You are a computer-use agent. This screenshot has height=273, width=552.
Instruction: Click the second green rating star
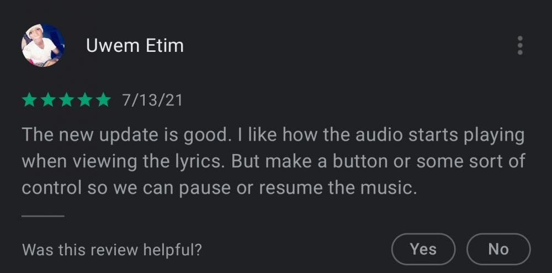tap(48, 100)
